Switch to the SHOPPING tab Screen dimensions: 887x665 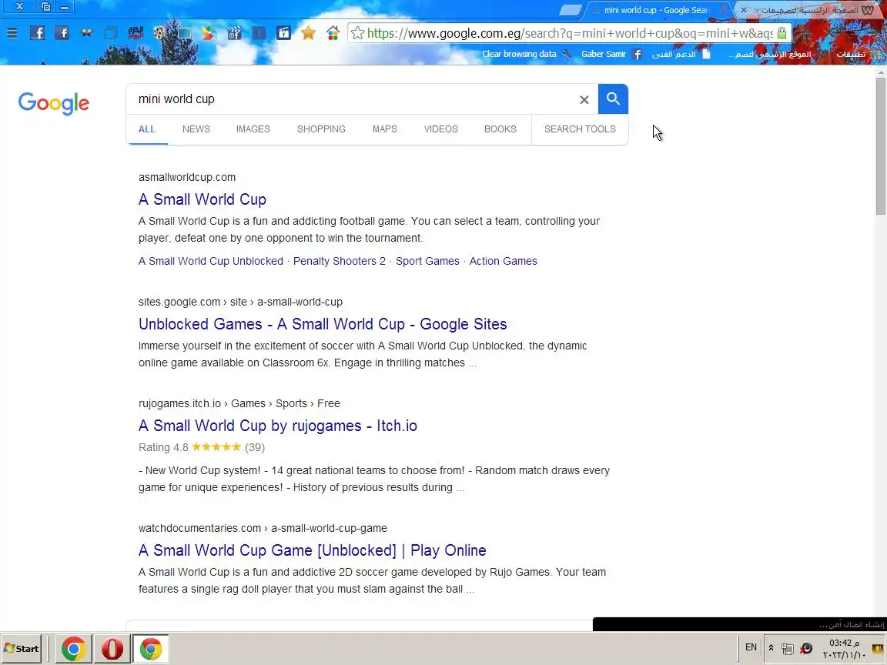321,129
